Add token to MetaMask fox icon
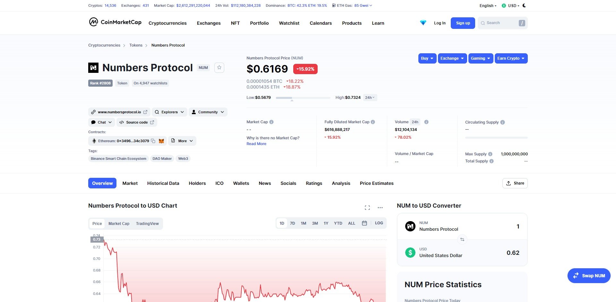The width and height of the screenshot is (616, 302). point(161,141)
